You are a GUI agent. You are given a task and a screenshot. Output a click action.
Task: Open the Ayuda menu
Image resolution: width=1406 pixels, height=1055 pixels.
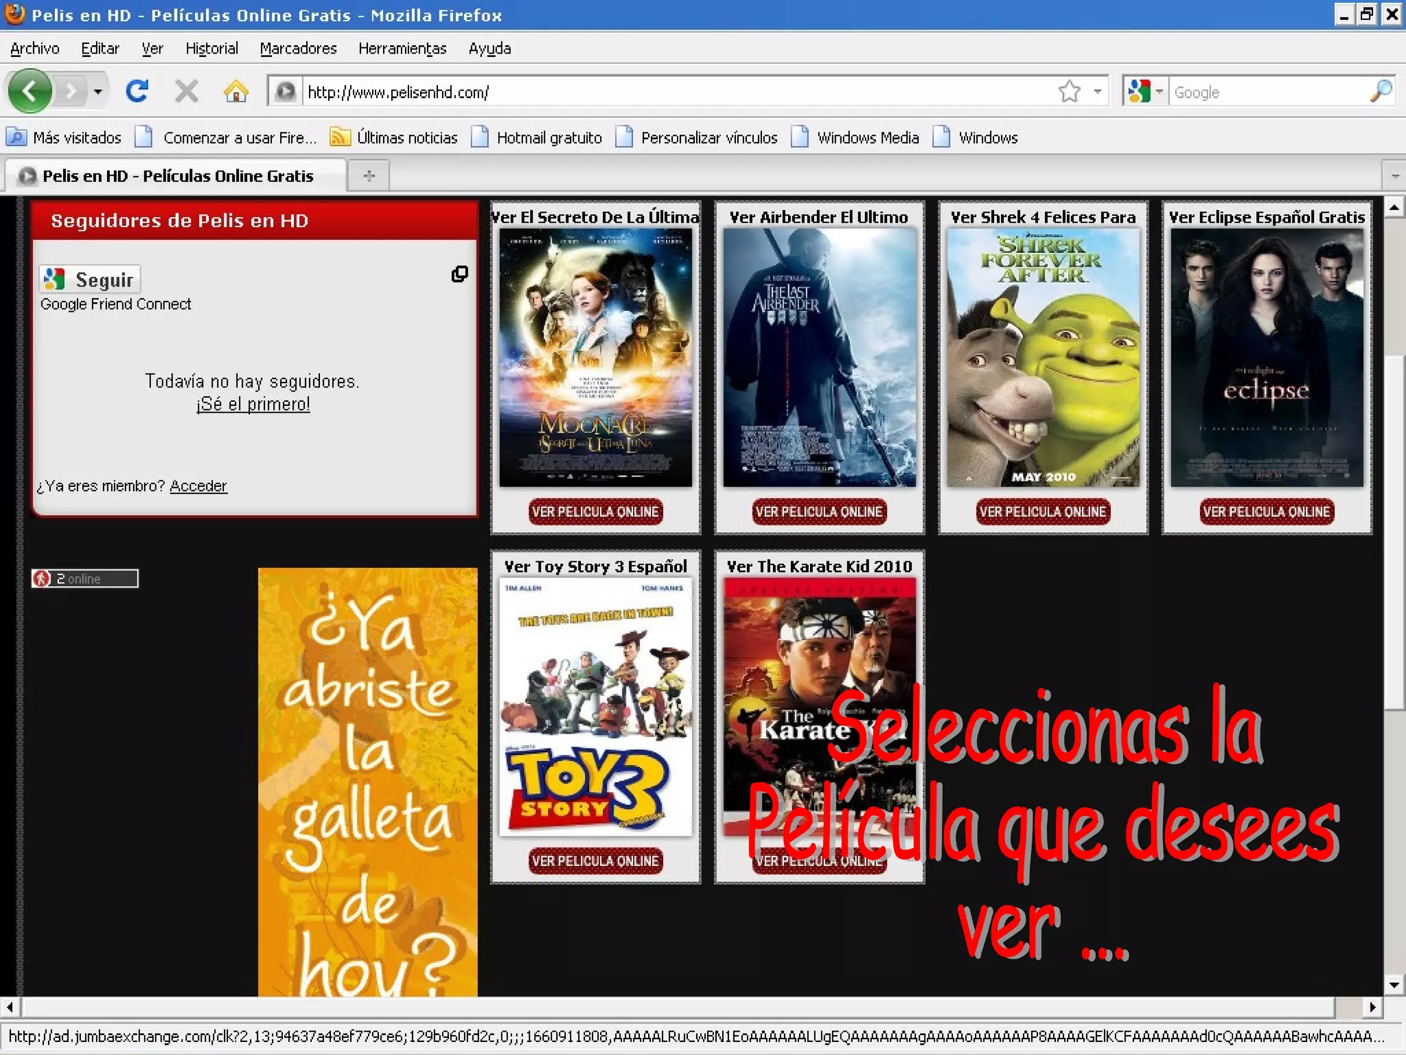point(489,49)
